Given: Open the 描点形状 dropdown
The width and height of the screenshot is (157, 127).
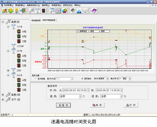Looking at the screenshot, I should point(130,79).
